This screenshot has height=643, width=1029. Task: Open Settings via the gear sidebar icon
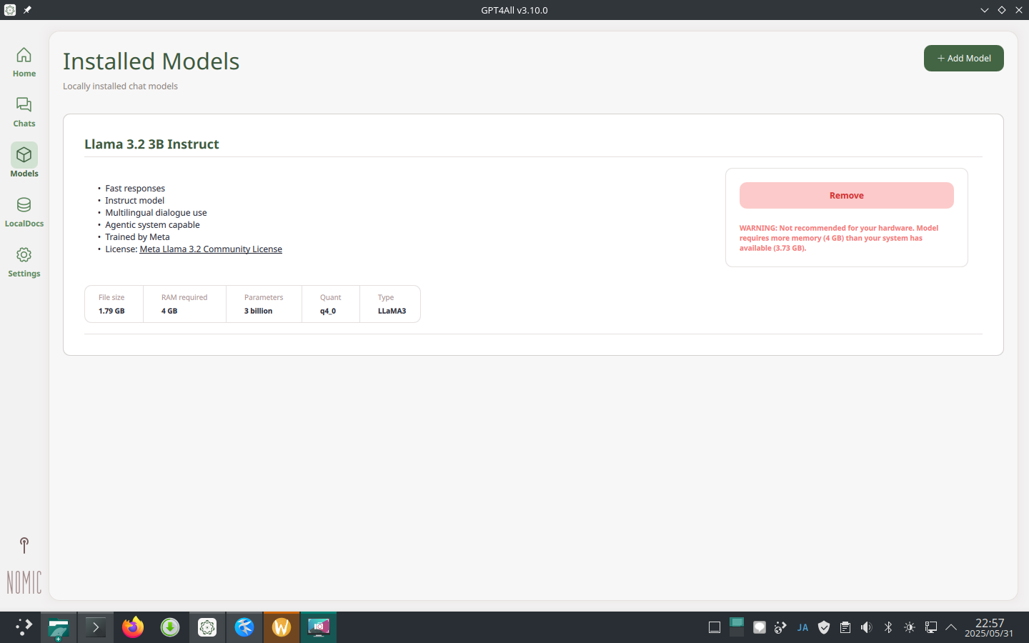click(24, 263)
